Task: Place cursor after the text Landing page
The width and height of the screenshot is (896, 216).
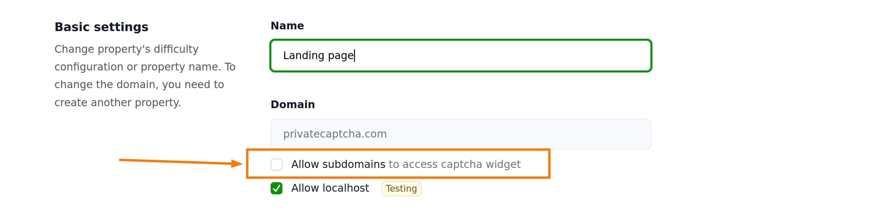Action: pos(355,55)
